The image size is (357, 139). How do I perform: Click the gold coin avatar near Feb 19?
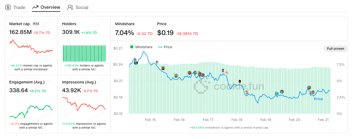tap(276, 94)
